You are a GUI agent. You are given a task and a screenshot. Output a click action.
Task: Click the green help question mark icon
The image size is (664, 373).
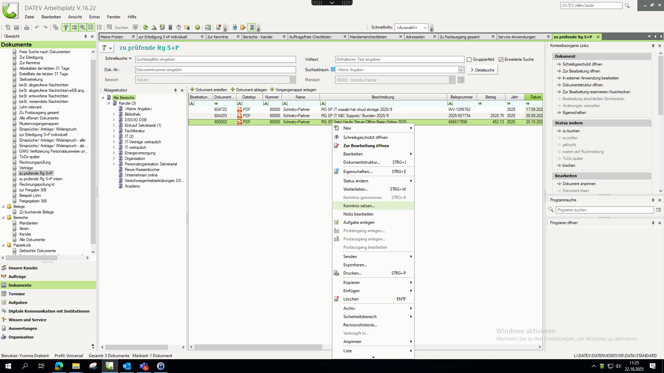point(197,27)
